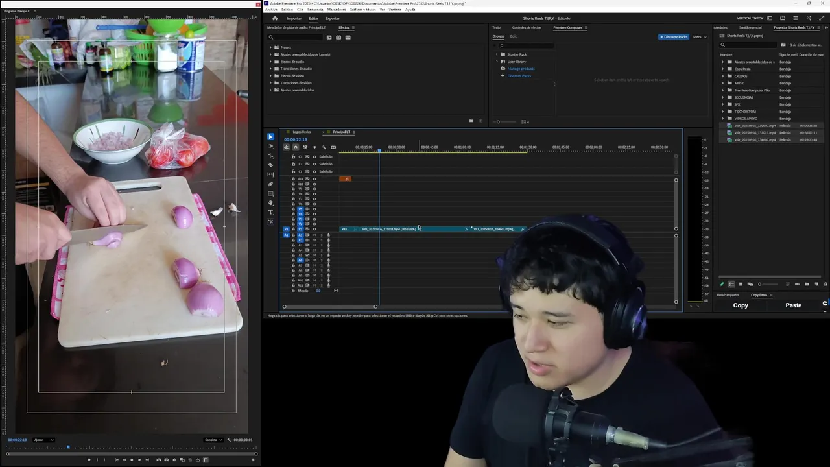Viewport: 830px width, 467px height.
Task: Select the Rectangle shape tool
Action: 270,193
